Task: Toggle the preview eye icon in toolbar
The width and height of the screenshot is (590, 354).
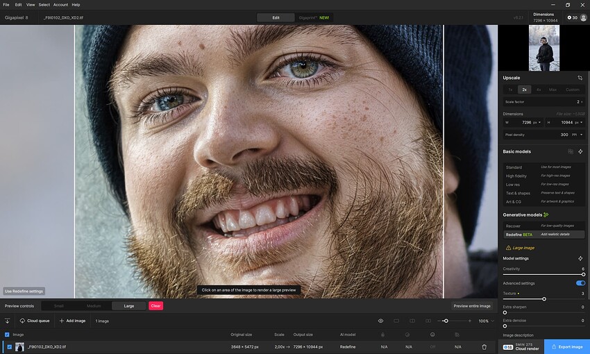Action: [x=380, y=321]
